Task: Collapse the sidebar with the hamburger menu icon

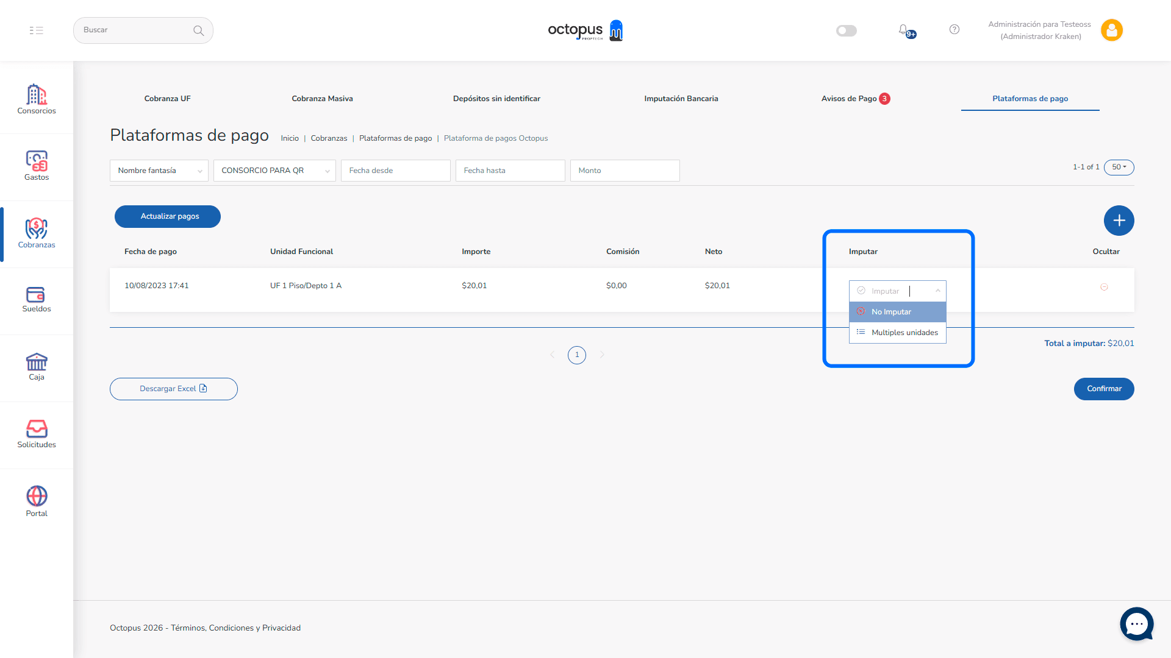Action: tap(37, 30)
